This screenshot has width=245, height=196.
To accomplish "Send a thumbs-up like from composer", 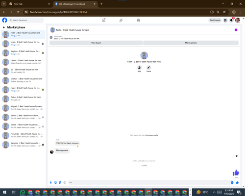I will (x=237, y=182).
